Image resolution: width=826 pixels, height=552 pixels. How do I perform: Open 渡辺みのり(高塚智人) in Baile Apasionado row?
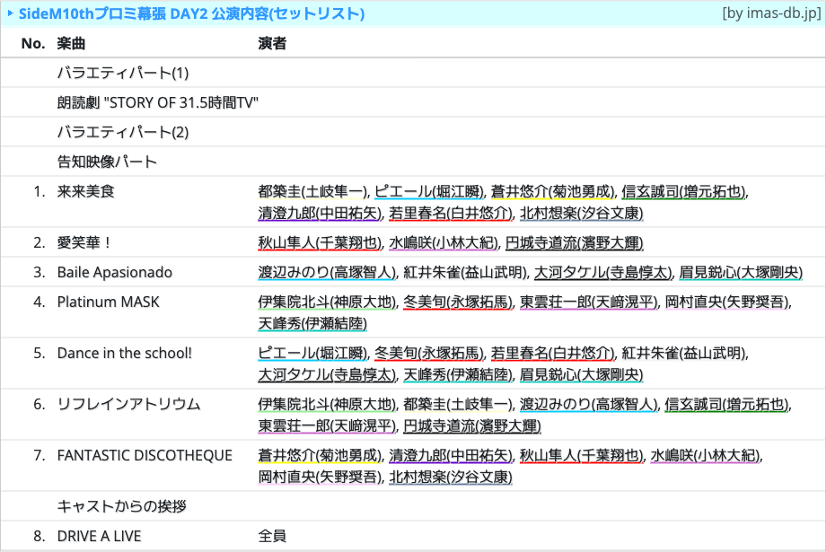click(327, 272)
